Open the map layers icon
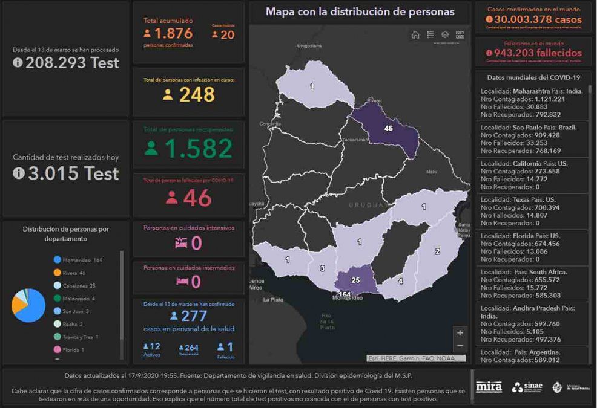This screenshot has width=597, height=408. click(445, 35)
